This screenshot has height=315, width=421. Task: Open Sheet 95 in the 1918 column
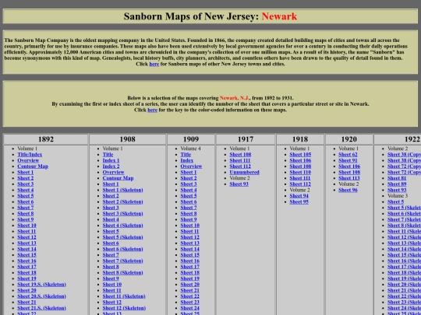coord(299,201)
